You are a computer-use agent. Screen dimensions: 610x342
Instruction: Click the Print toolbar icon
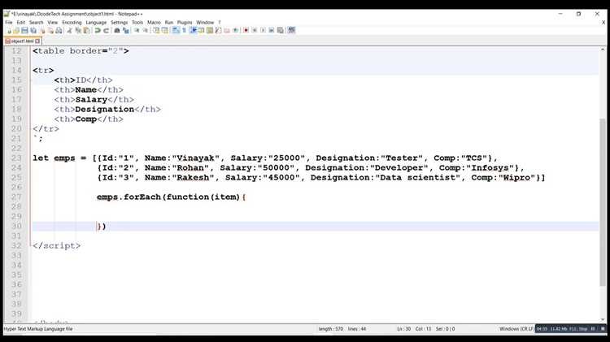pyautogui.click(x=59, y=30)
